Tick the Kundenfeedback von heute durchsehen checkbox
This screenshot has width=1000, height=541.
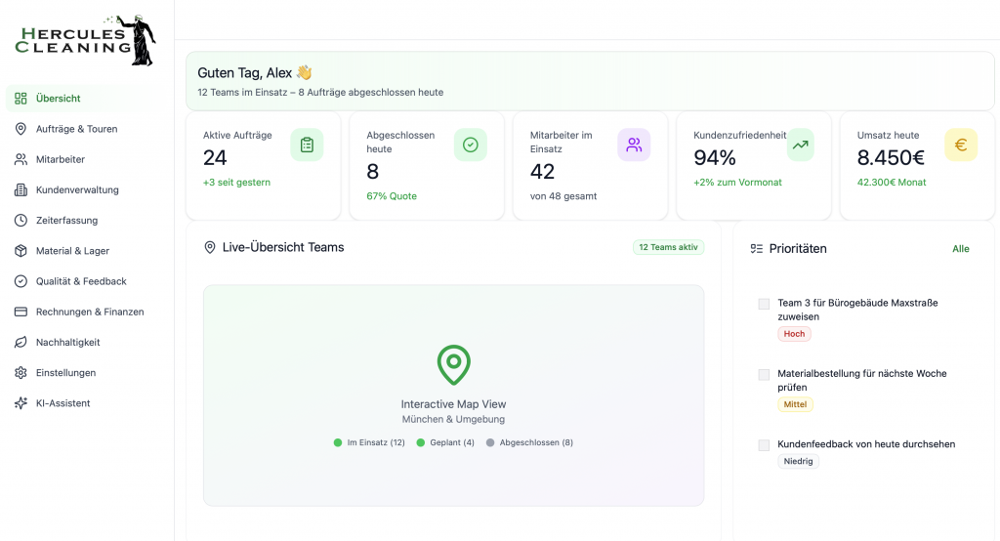[764, 445]
